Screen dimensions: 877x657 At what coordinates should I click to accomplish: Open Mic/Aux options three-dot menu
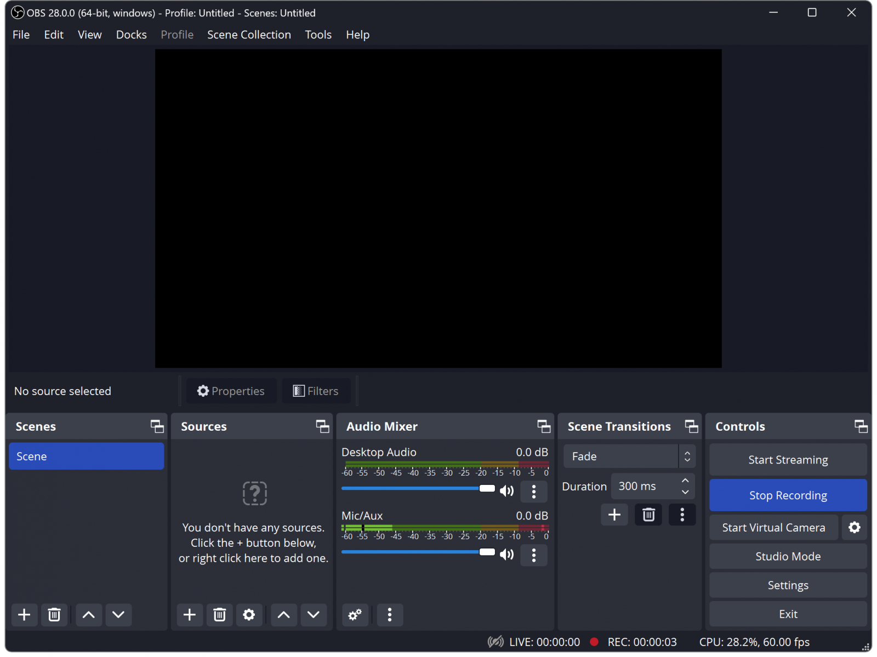pos(534,555)
